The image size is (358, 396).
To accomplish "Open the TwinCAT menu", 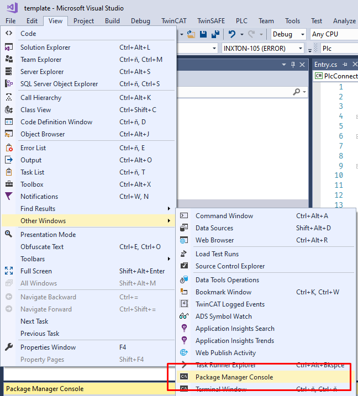I will pos(174,21).
